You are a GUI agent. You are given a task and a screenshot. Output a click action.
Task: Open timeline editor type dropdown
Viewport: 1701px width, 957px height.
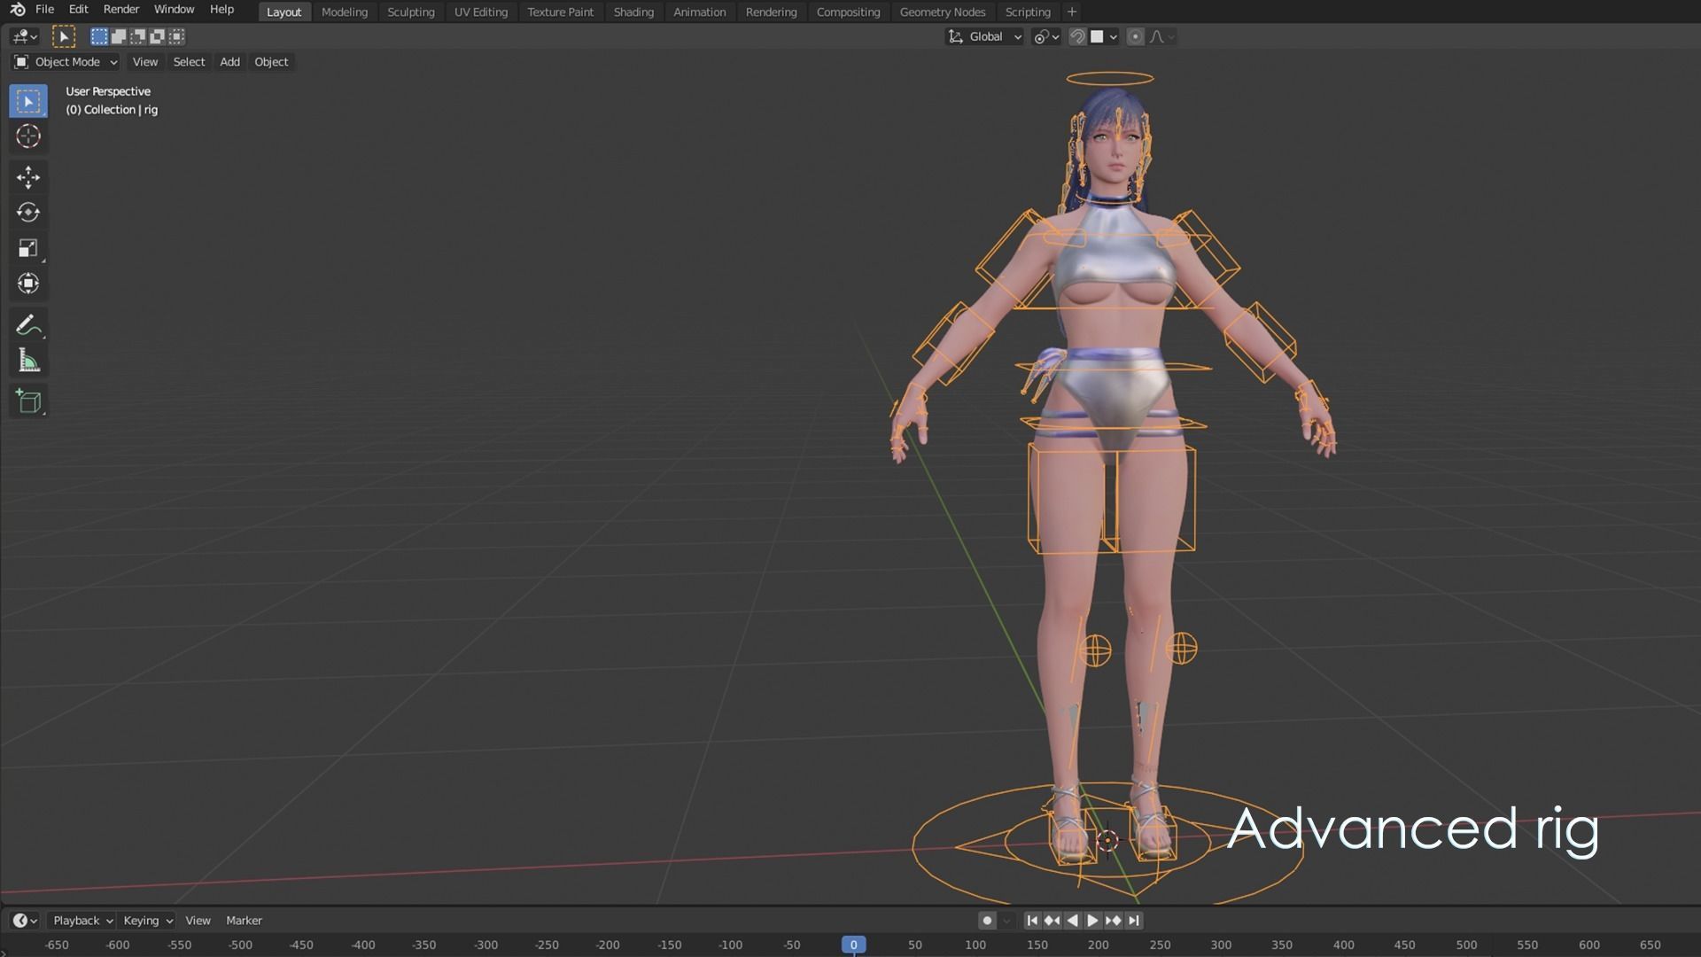coord(24,921)
